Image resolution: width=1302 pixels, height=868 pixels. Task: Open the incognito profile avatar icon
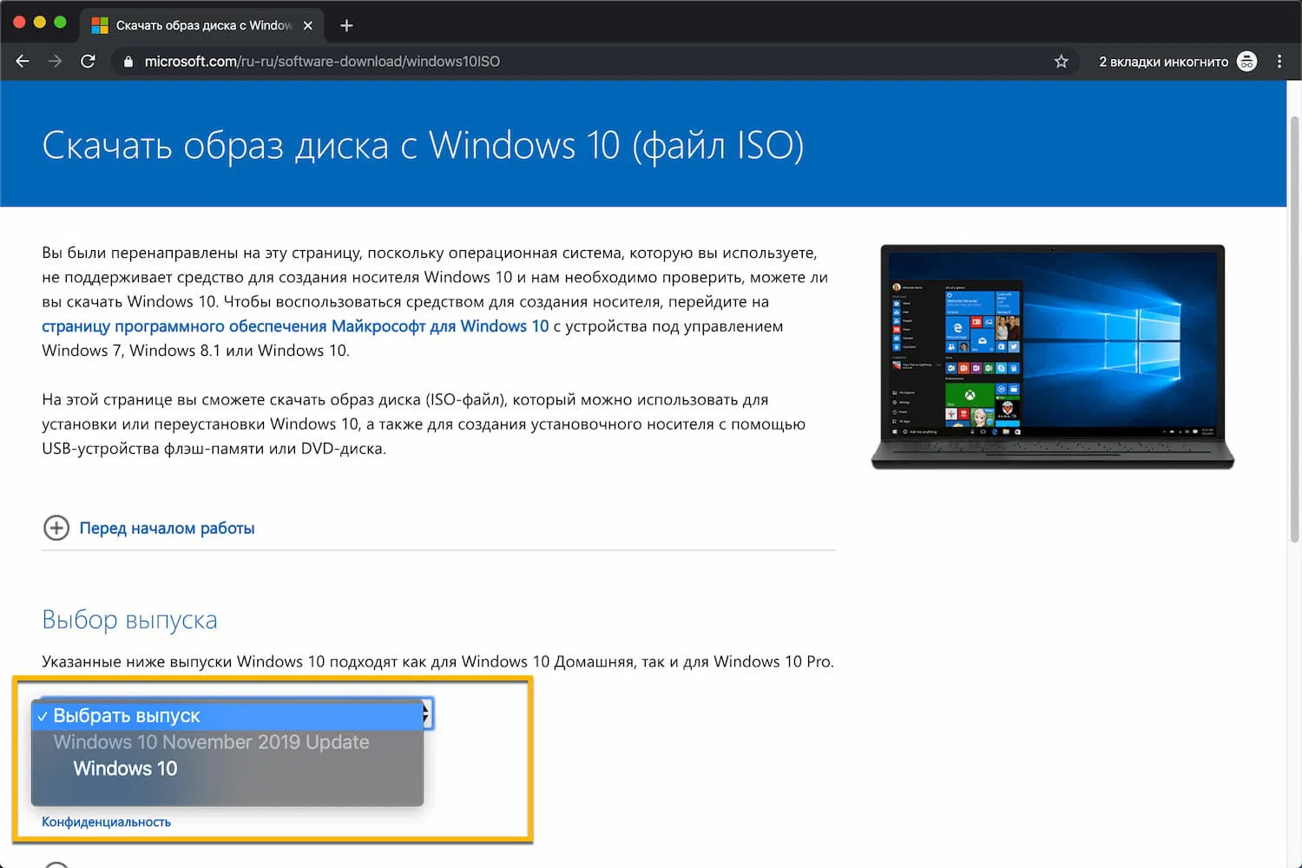point(1247,61)
